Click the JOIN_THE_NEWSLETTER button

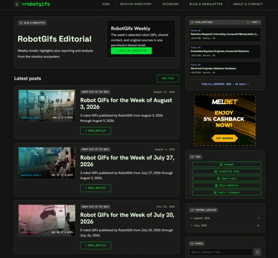tap(132, 51)
